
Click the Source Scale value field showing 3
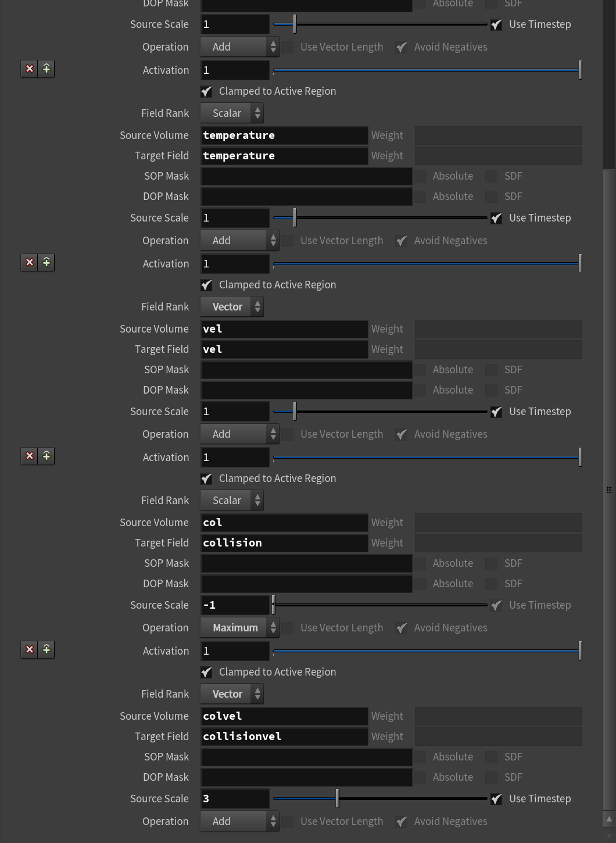pyautogui.click(x=235, y=799)
